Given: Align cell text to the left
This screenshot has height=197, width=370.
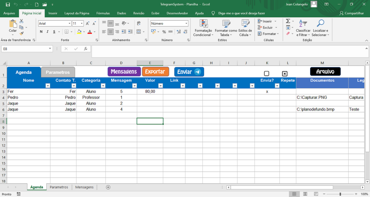Looking at the screenshot, I should tap(104, 31).
